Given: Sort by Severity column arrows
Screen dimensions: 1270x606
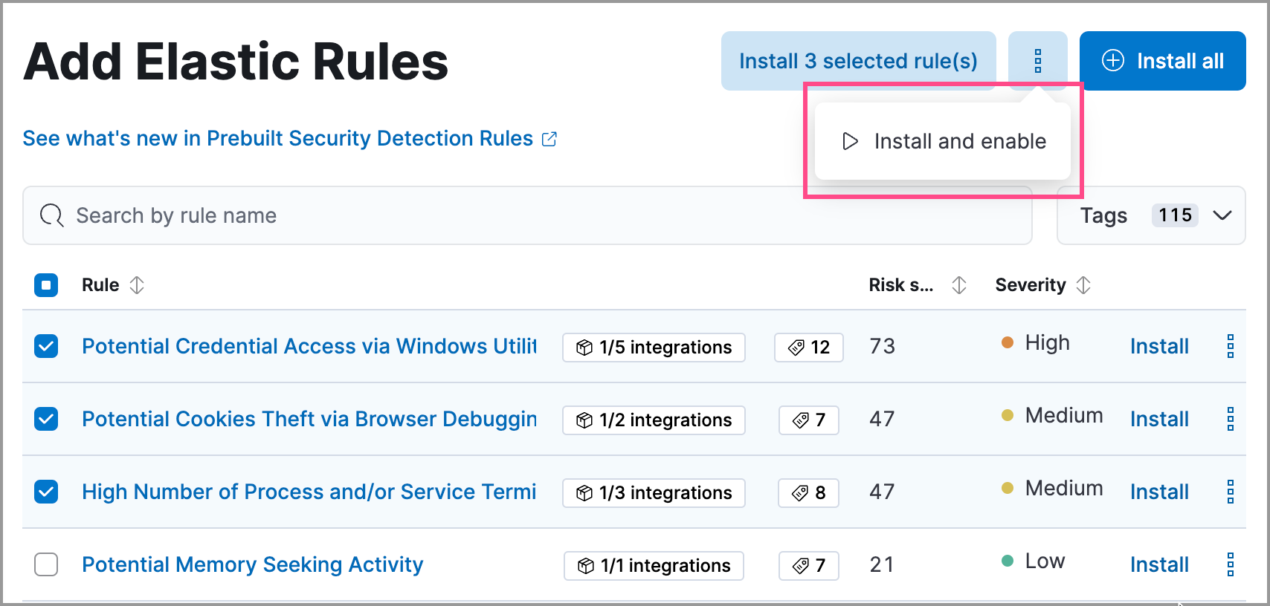Looking at the screenshot, I should tap(1083, 285).
